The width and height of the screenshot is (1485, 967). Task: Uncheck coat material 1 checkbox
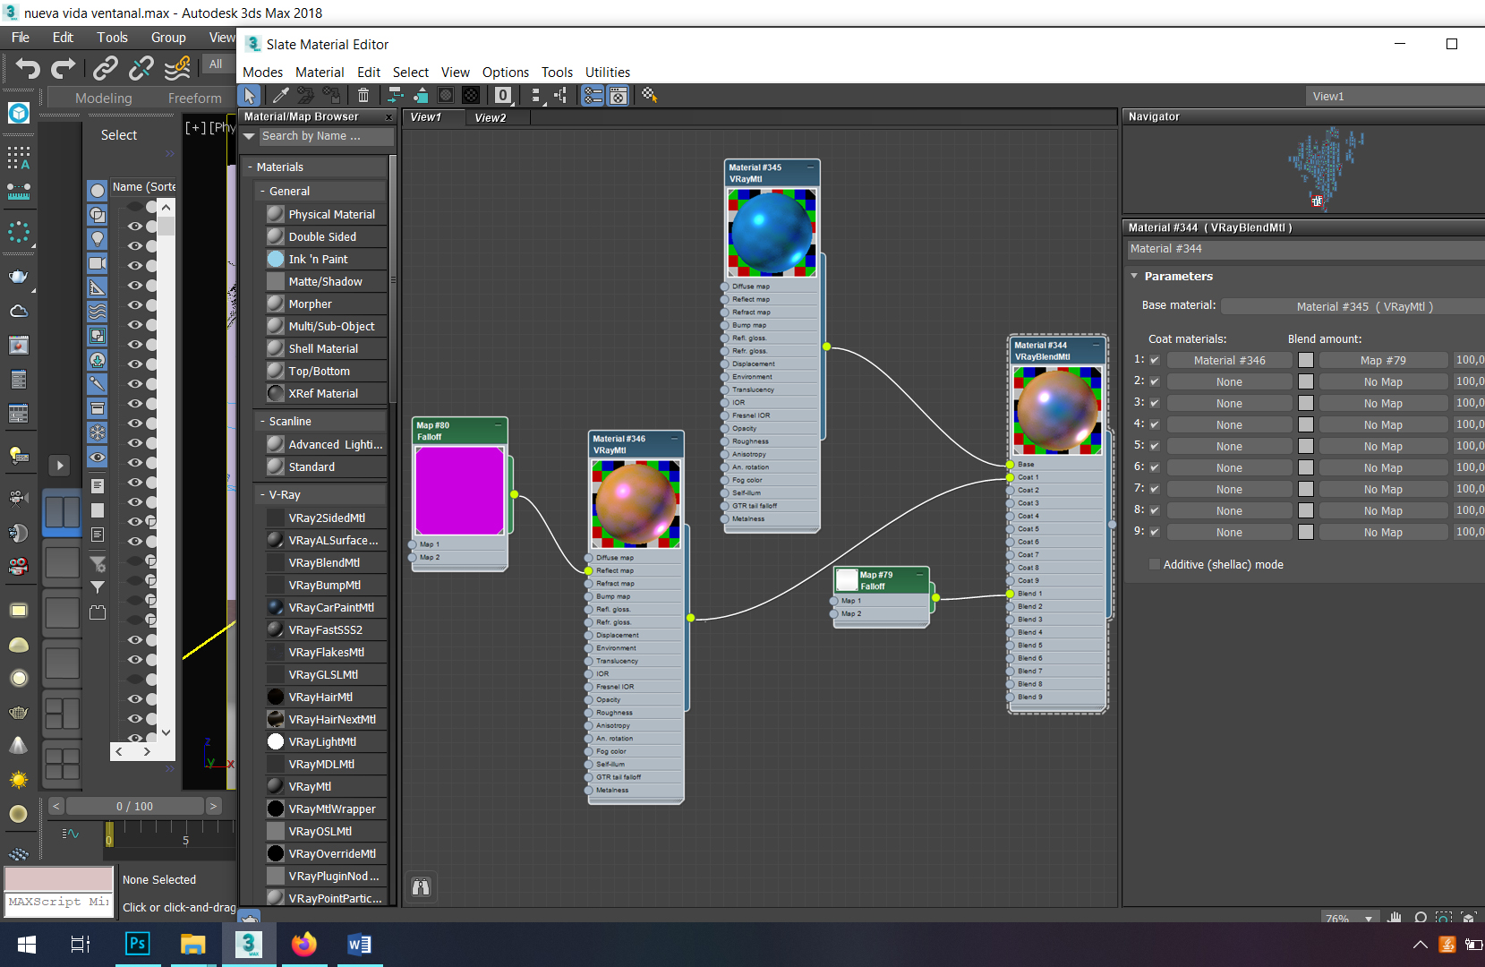click(x=1155, y=360)
